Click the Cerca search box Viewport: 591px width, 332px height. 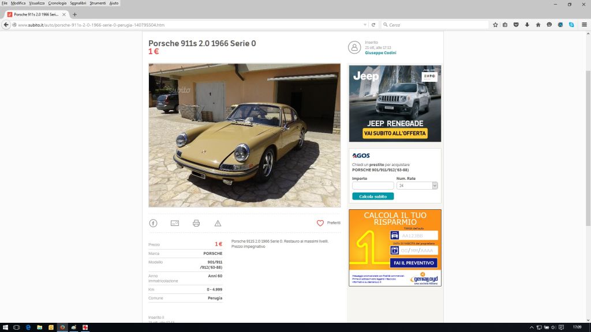pos(435,25)
